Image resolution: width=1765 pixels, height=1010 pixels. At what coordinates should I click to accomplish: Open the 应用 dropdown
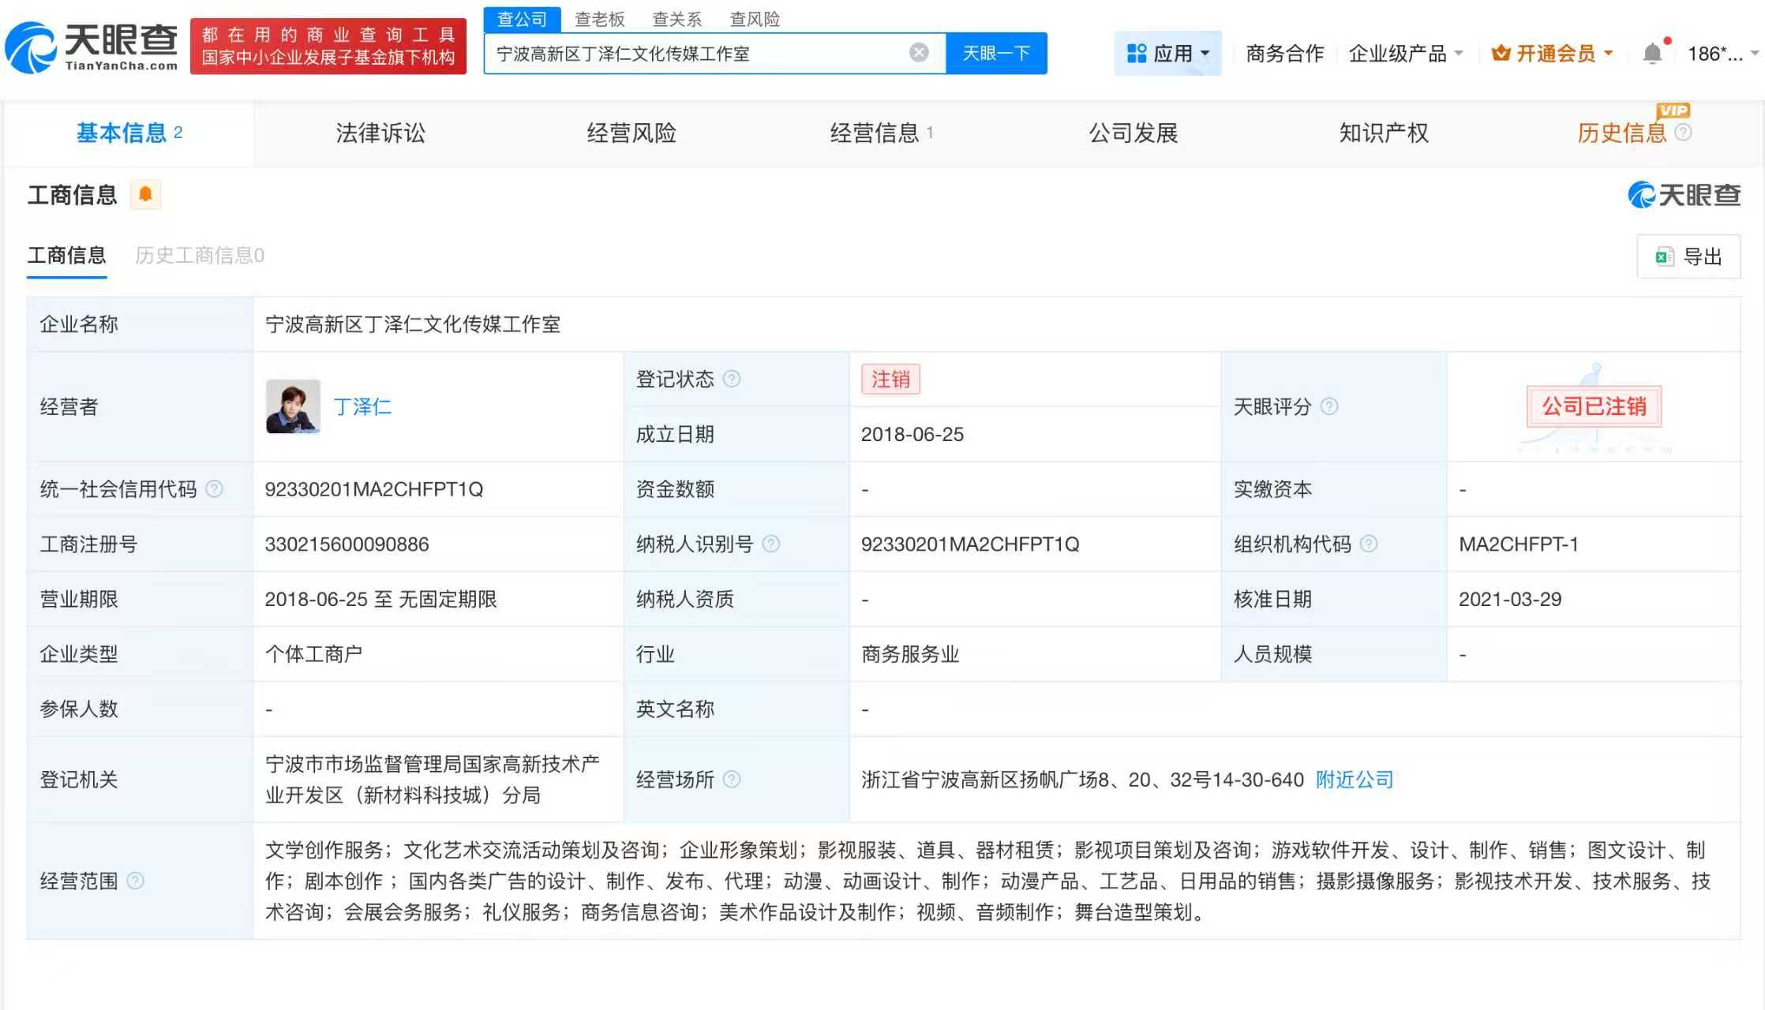click(x=1168, y=52)
